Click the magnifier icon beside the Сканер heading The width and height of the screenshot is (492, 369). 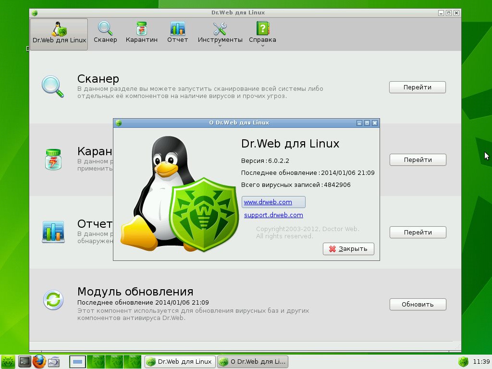pyautogui.click(x=53, y=86)
